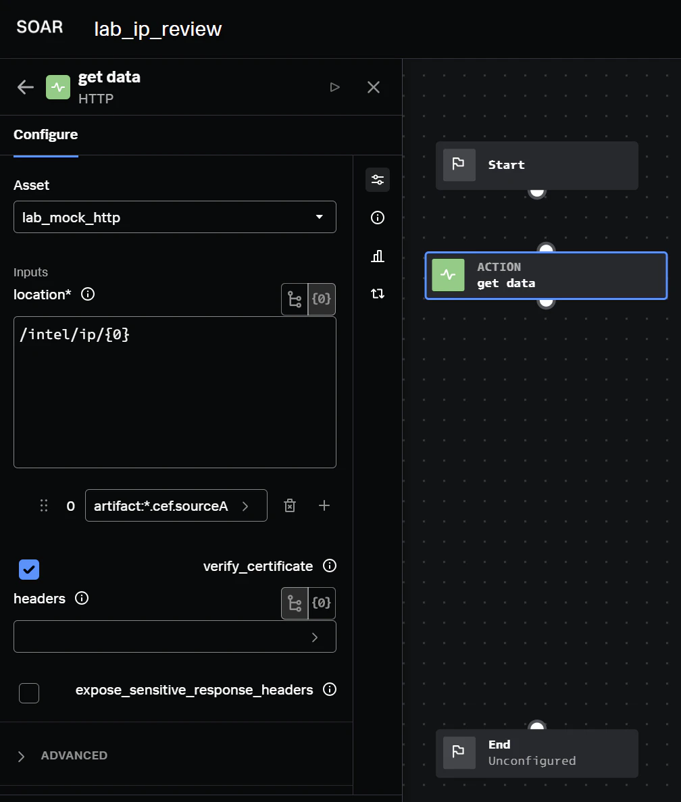Run the get data action with play icon
The height and width of the screenshot is (802, 681).
point(335,87)
